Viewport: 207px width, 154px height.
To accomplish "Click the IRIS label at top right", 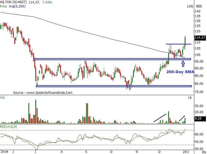I will click(199, 6).
